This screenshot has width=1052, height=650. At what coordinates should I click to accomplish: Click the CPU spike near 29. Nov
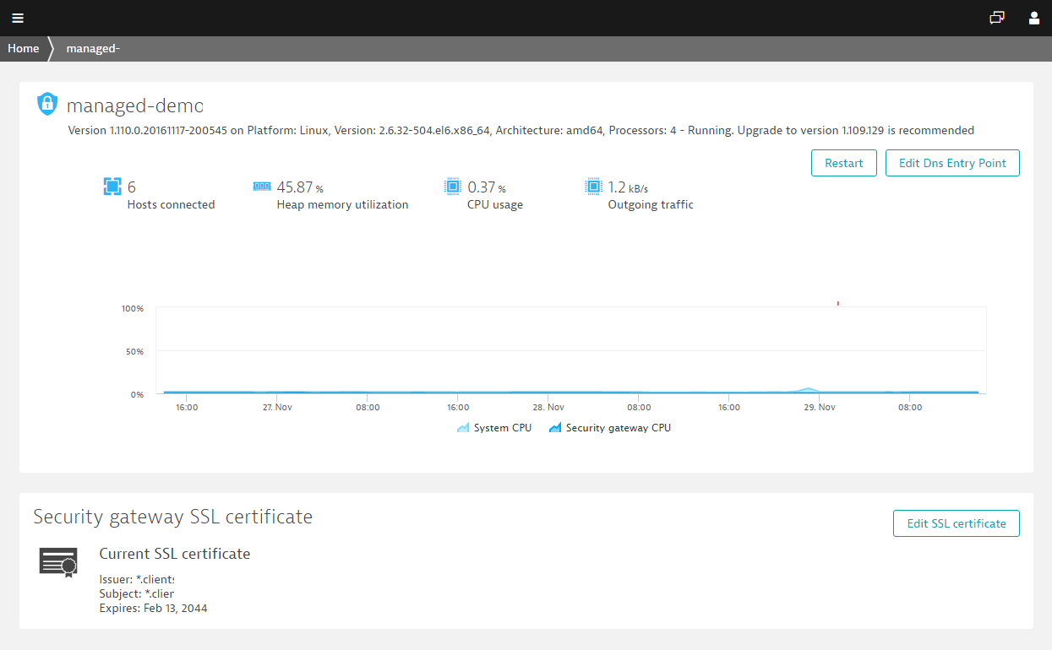point(809,390)
